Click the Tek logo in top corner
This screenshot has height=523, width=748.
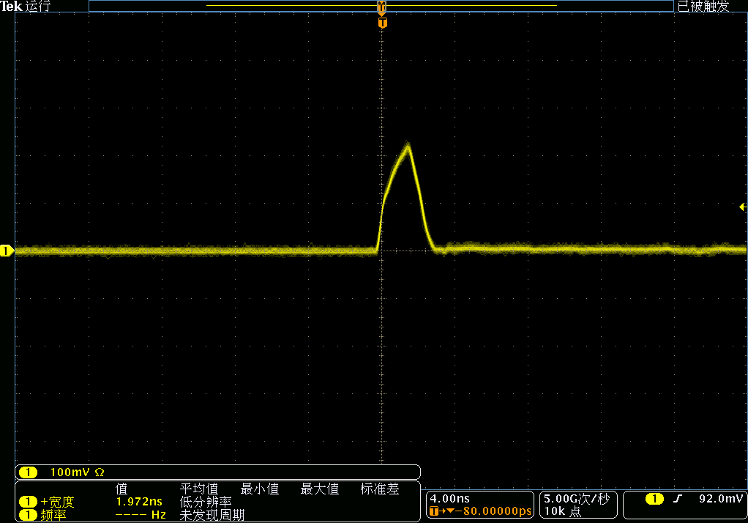coord(11,7)
